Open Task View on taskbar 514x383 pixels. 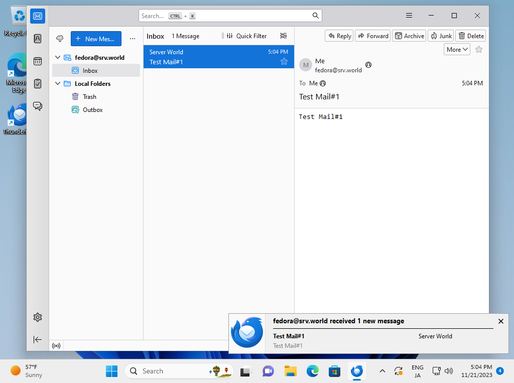point(246,371)
